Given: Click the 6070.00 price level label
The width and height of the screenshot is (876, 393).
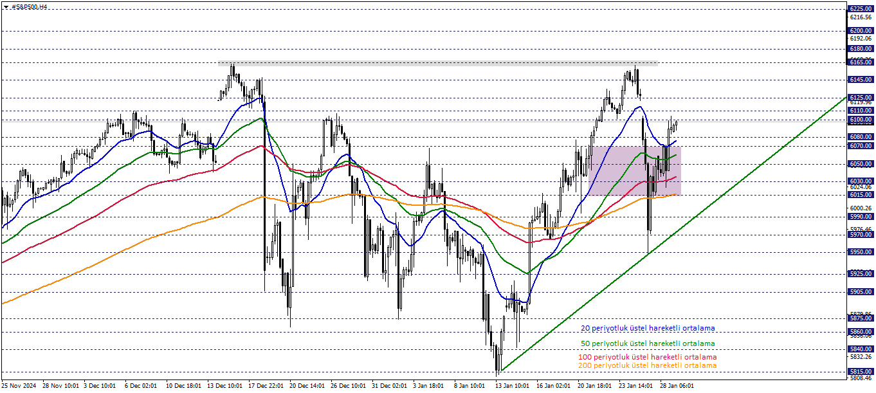Looking at the screenshot, I should point(861,146).
